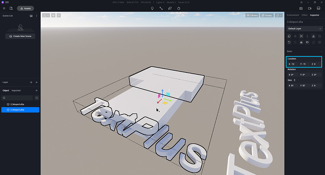Toggle the Size proportion lock

coord(294,80)
